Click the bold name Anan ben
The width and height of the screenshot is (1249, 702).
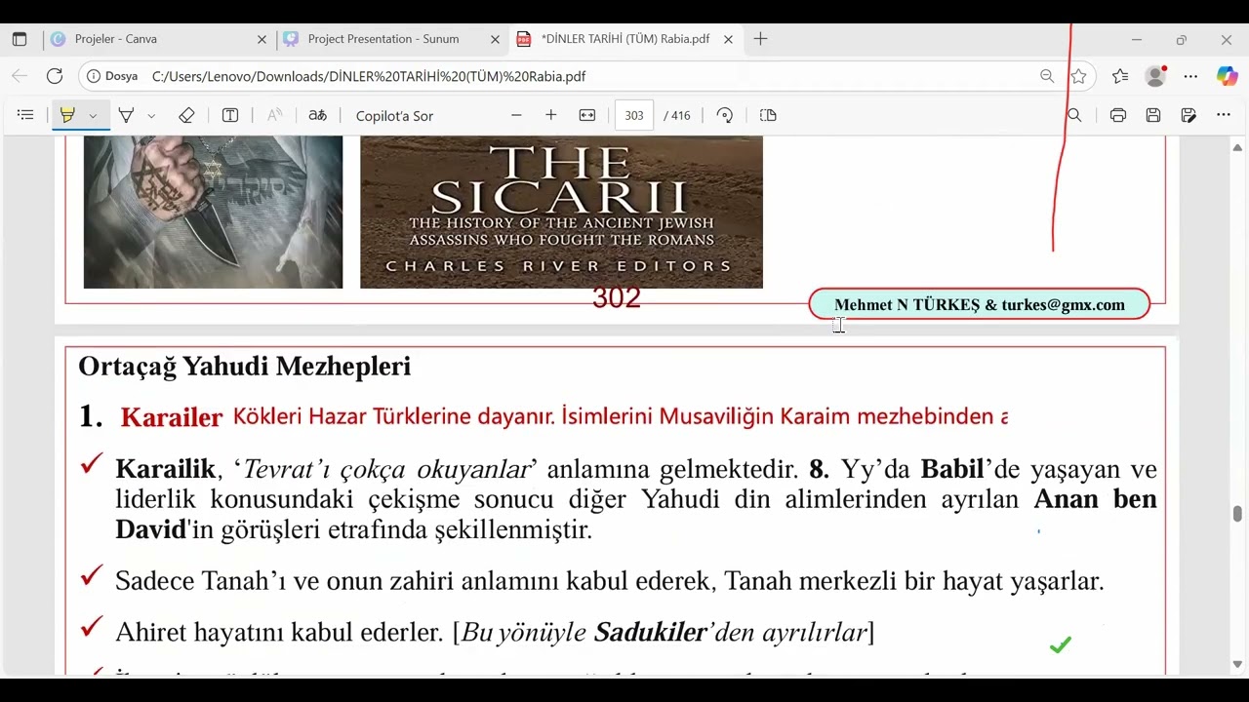coord(1095,499)
